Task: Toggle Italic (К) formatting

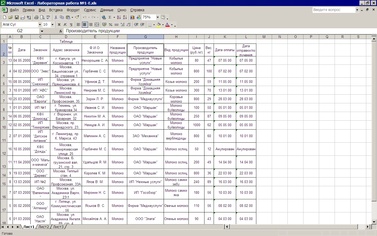Action: [65, 24]
